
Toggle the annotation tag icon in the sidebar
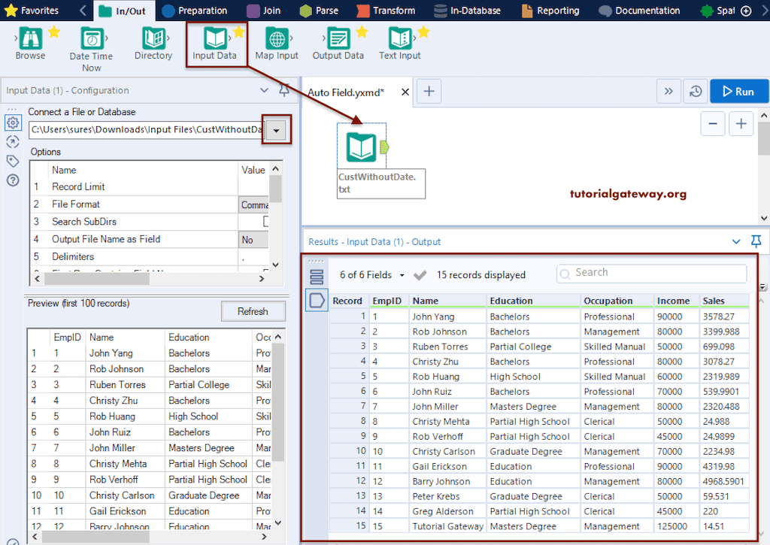12,160
